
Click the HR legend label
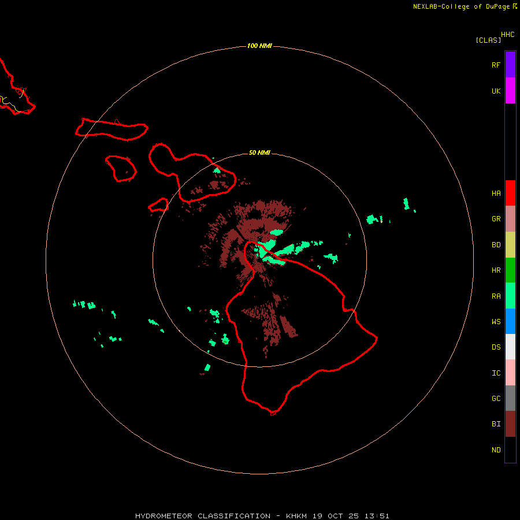[496, 270]
